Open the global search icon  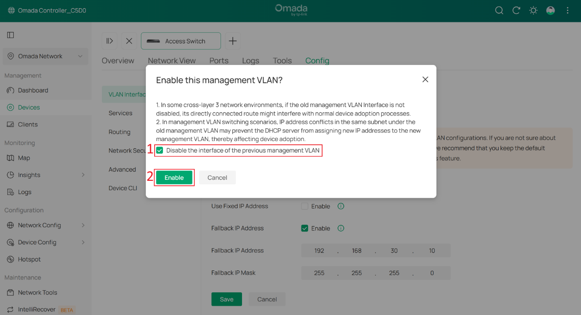click(x=499, y=10)
